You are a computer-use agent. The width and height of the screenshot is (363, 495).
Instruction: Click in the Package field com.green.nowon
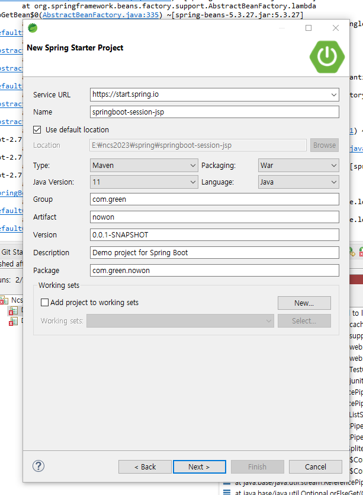pyautogui.click(x=214, y=271)
